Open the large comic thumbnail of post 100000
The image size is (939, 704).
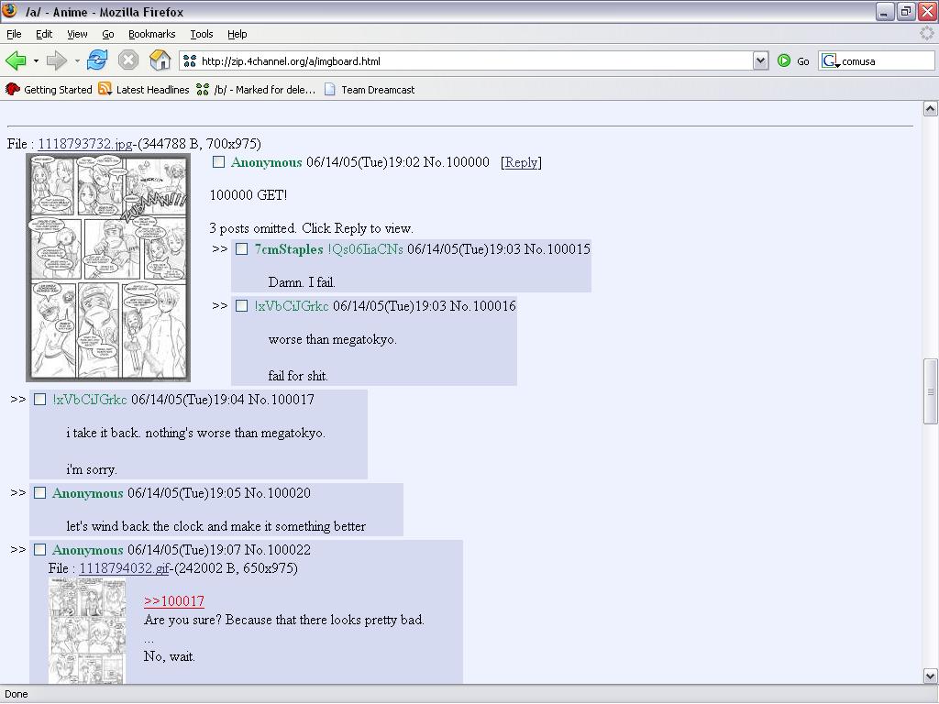point(108,268)
